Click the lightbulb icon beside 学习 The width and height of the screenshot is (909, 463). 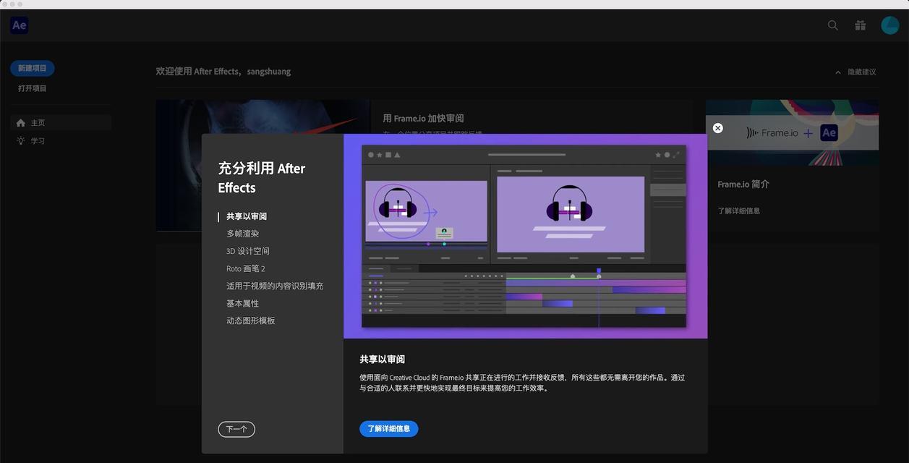point(21,140)
